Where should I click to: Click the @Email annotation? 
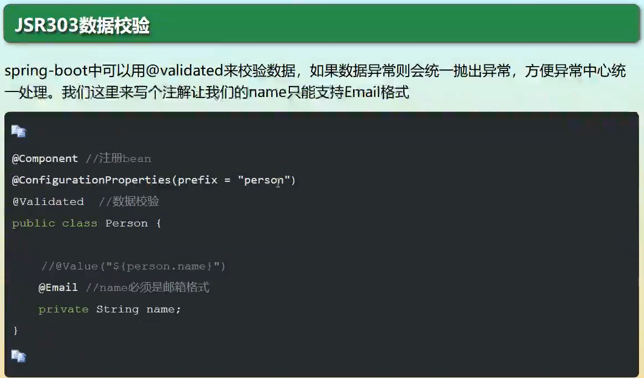tap(58, 288)
